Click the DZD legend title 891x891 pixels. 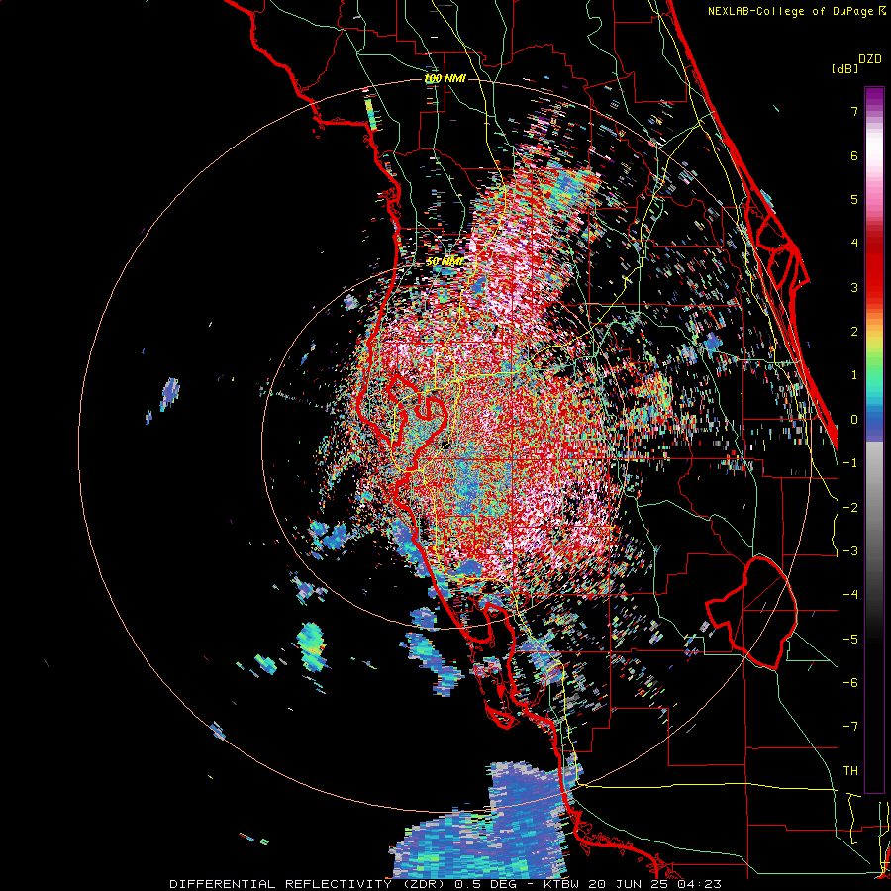870,59
